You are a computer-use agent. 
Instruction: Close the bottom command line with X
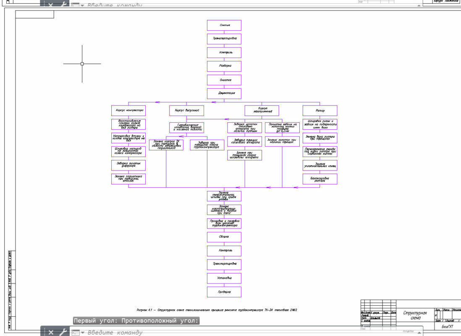tap(51, 332)
